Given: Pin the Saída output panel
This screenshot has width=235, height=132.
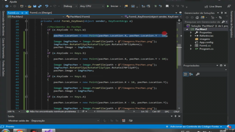Looking at the screenshot, I should pyautogui.click(x=176, y=116).
